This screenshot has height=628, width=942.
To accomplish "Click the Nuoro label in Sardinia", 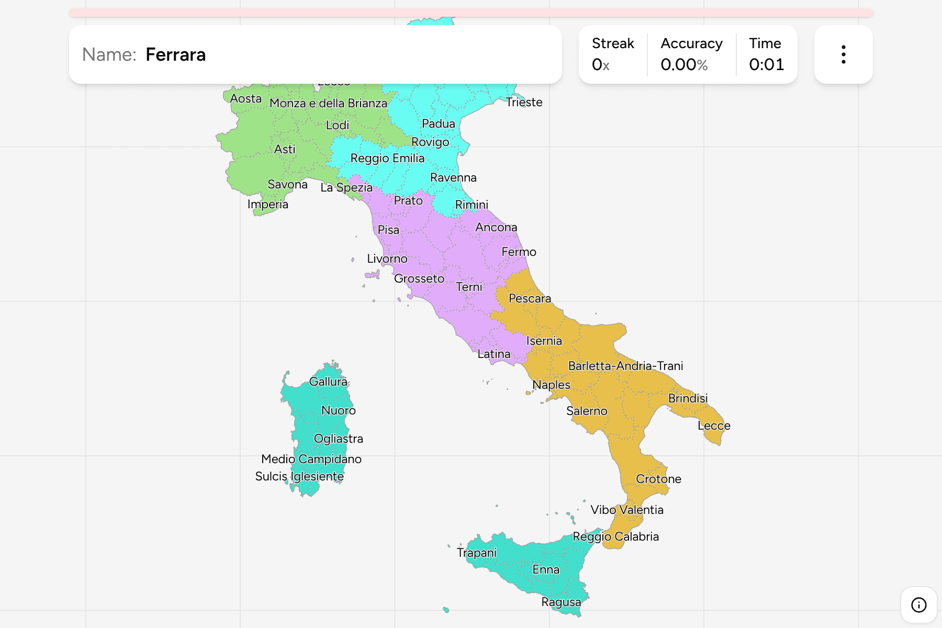I will pyautogui.click(x=338, y=410).
